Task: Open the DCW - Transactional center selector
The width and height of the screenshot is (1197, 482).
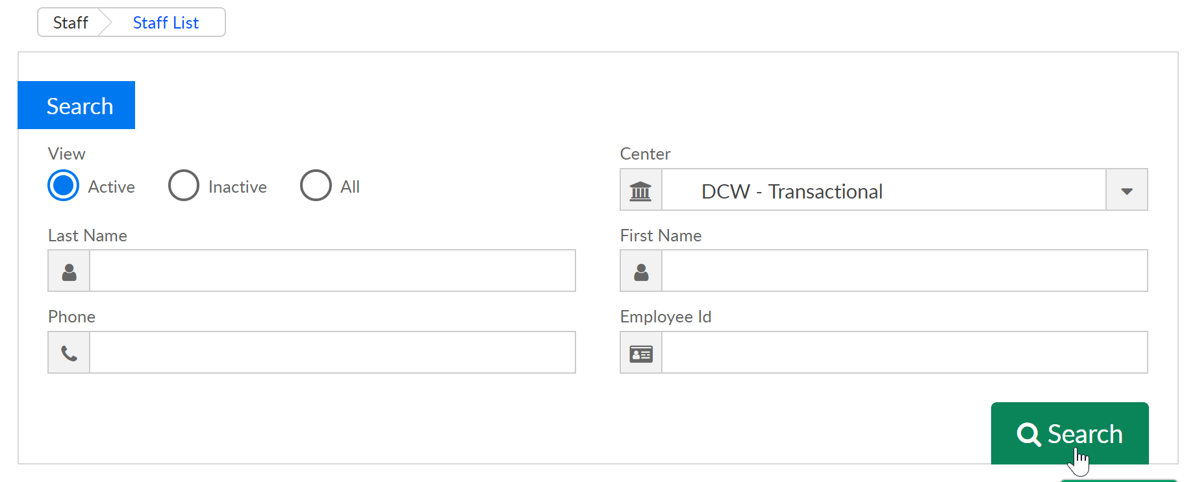Action: (x=884, y=190)
